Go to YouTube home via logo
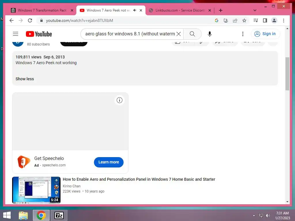This screenshot has width=295, height=221. [x=39, y=34]
